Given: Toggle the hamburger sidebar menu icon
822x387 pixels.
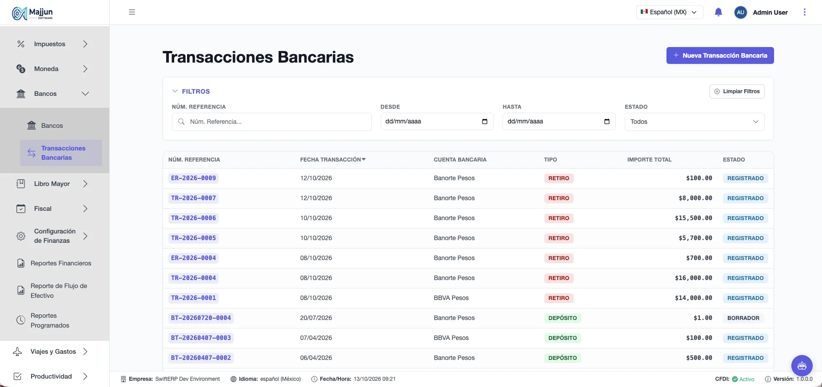Looking at the screenshot, I should (132, 12).
